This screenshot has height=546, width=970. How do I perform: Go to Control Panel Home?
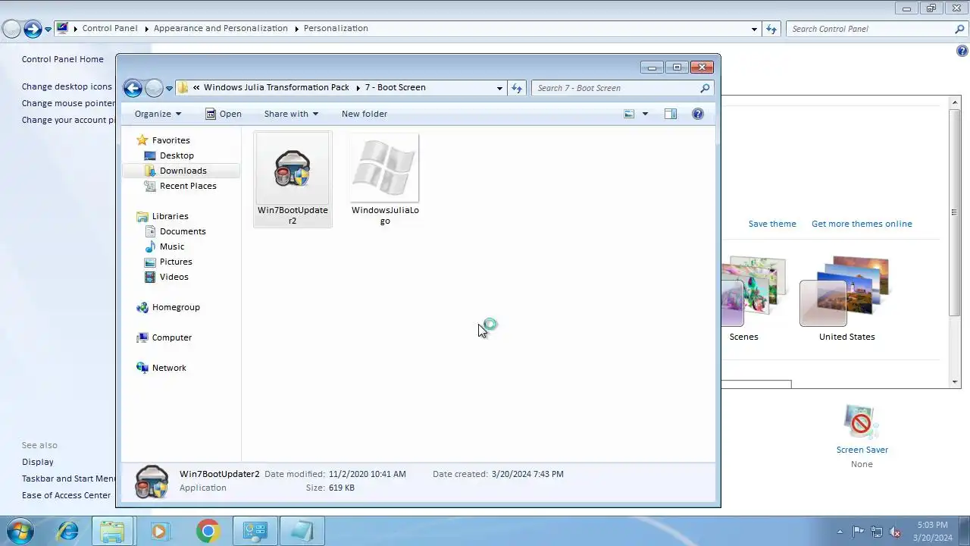tap(63, 59)
